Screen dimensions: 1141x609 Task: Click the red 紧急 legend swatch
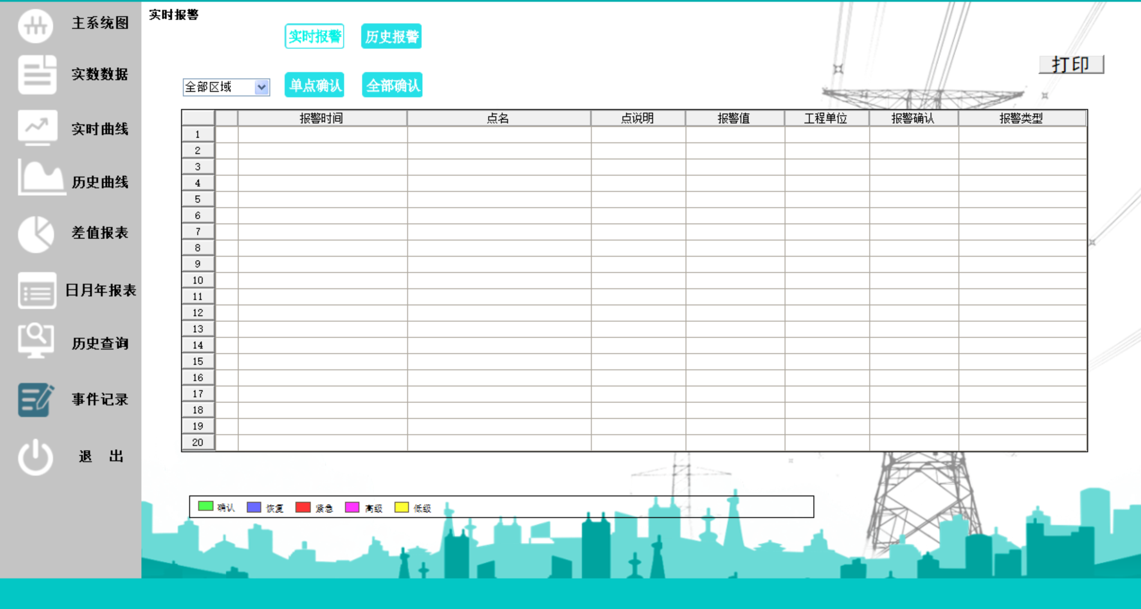[302, 507]
